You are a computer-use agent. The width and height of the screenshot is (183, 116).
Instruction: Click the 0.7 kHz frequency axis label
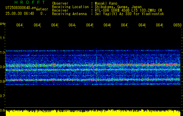2,96
